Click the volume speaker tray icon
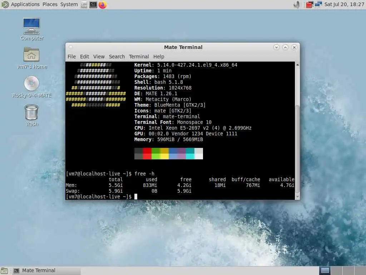Viewport: 366px width, 275px height. tap(297, 4)
